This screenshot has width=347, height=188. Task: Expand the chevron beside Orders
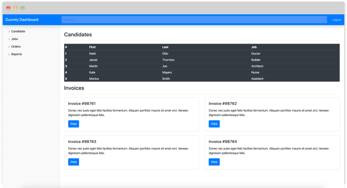tap(9, 47)
